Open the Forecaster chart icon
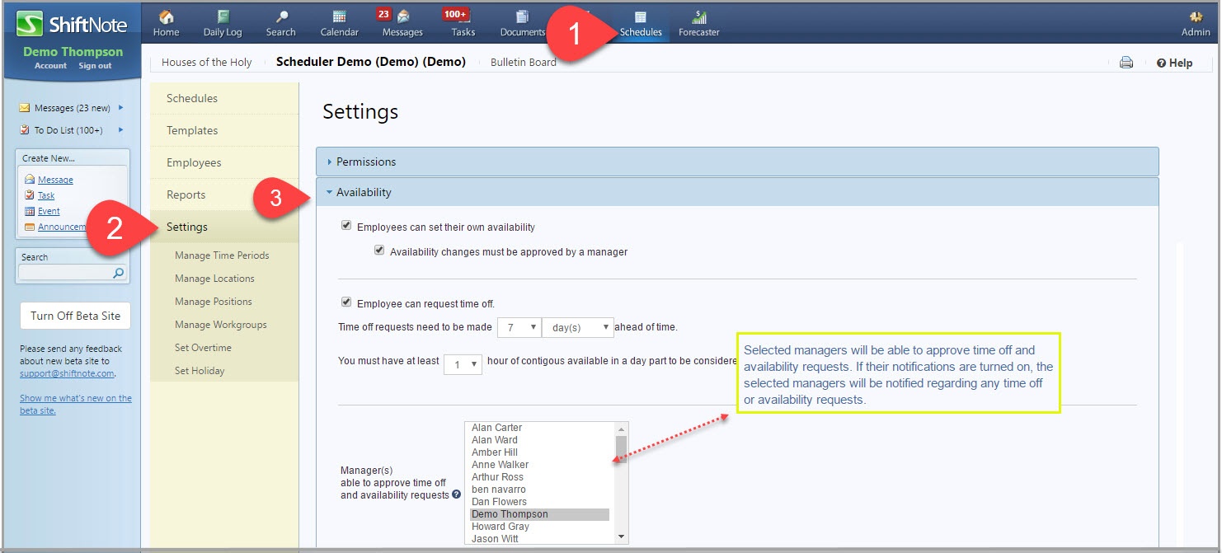This screenshot has height=553, width=1222. point(699,16)
